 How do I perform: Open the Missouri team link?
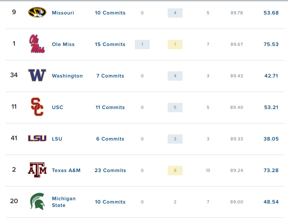[63, 13]
